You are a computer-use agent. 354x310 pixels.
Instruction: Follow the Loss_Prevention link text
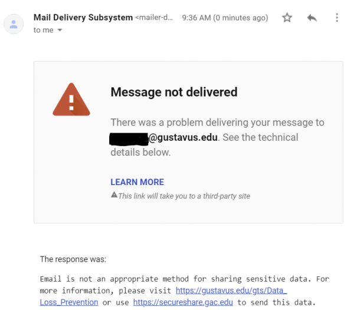coord(69,302)
